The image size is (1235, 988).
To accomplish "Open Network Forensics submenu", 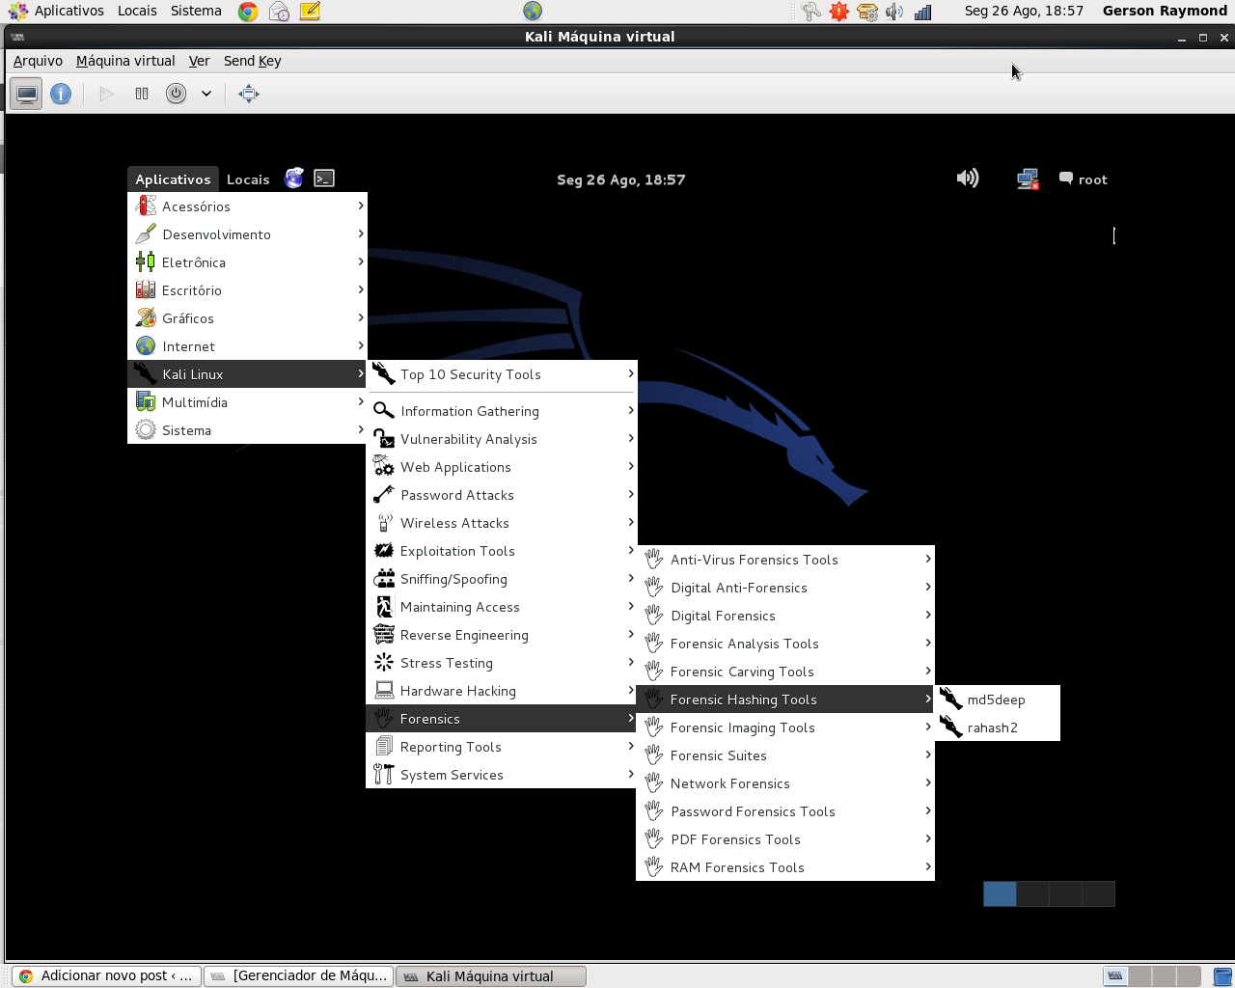I will 785,783.
